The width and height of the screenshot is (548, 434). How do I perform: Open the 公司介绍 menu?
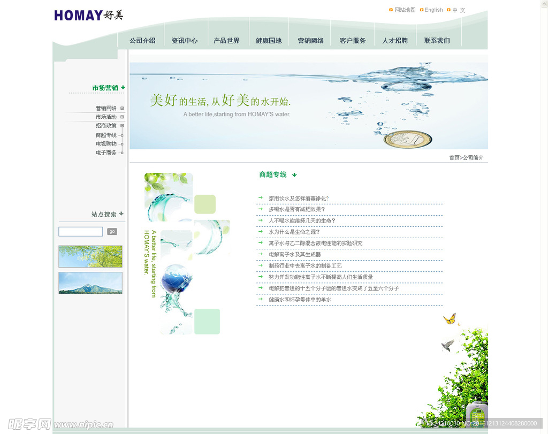click(x=142, y=41)
